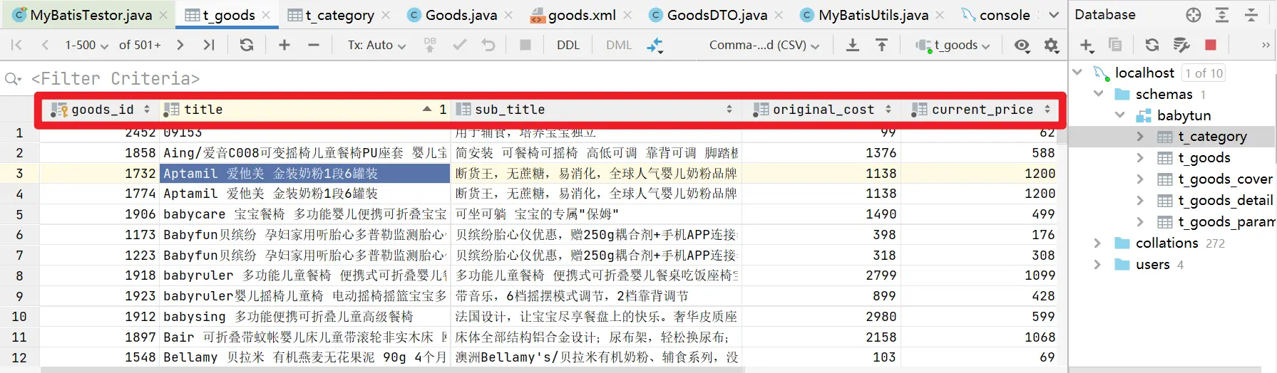This screenshot has width=1277, height=373.
Task: Delete the selected row
Action: pyautogui.click(x=313, y=45)
